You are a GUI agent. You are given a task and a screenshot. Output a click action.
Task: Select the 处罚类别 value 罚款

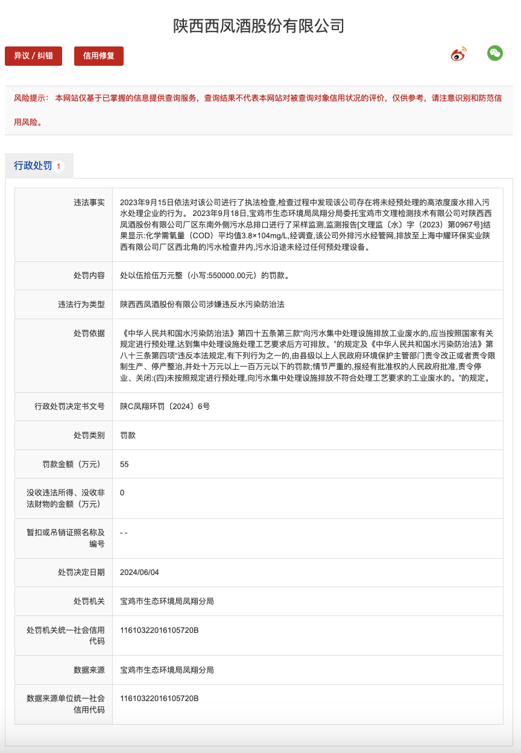[x=128, y=436]
